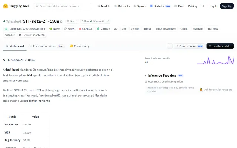The width and height of the screenshot is (237, 148).
Task: Select the meta-asr tag
Action: click(10, 35)
